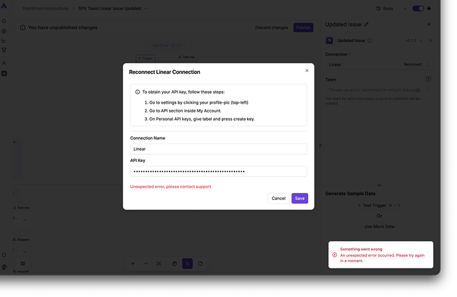Click 'Unexpected error, please contact support' message
The image size is (457, 297).
tap(170, 187)
